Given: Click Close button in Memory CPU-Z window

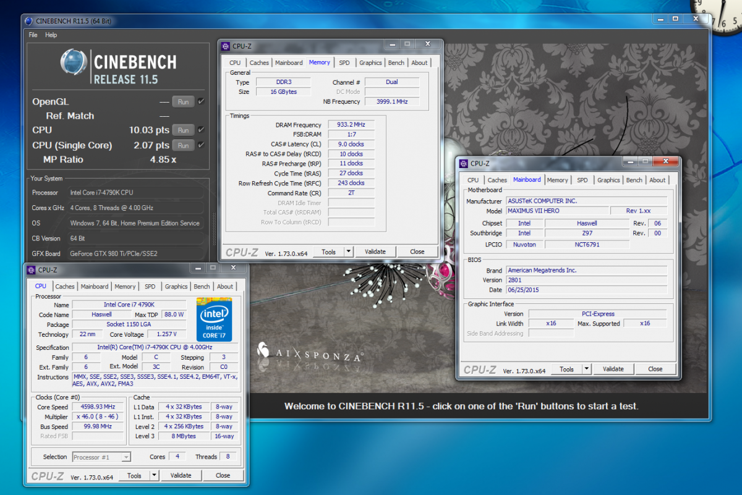Looking at the screenshot, I should (417, 252).
